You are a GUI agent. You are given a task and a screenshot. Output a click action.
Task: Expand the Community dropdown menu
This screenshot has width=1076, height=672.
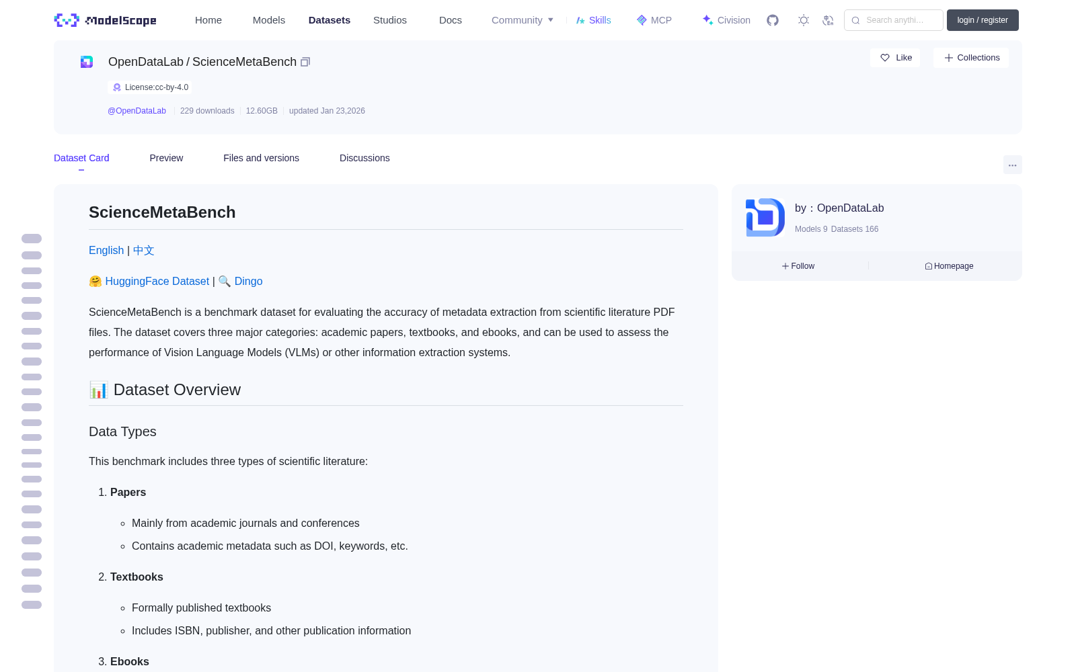click(523, 20)
